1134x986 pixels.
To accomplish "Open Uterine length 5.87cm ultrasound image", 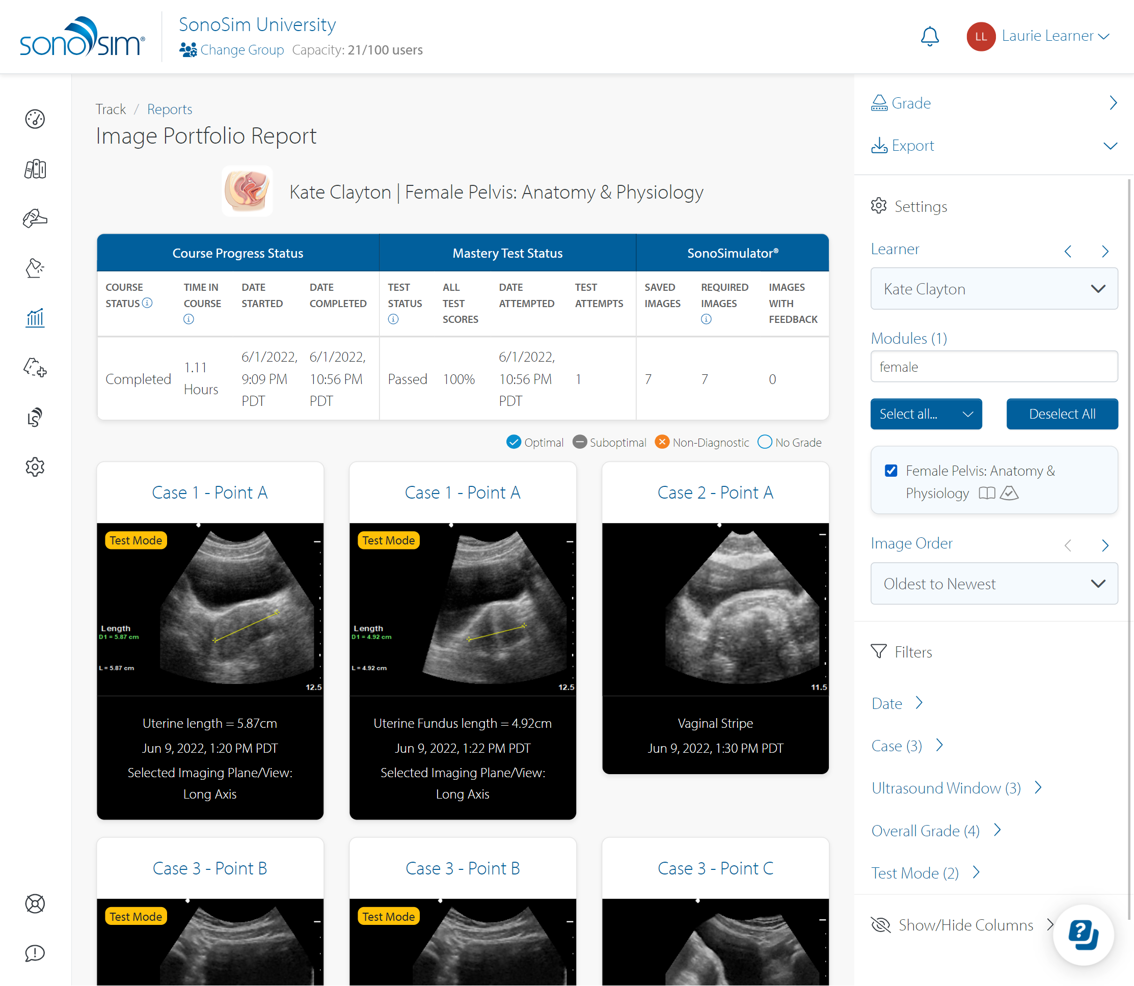I will pyautogui.click(x=210, y=610).
